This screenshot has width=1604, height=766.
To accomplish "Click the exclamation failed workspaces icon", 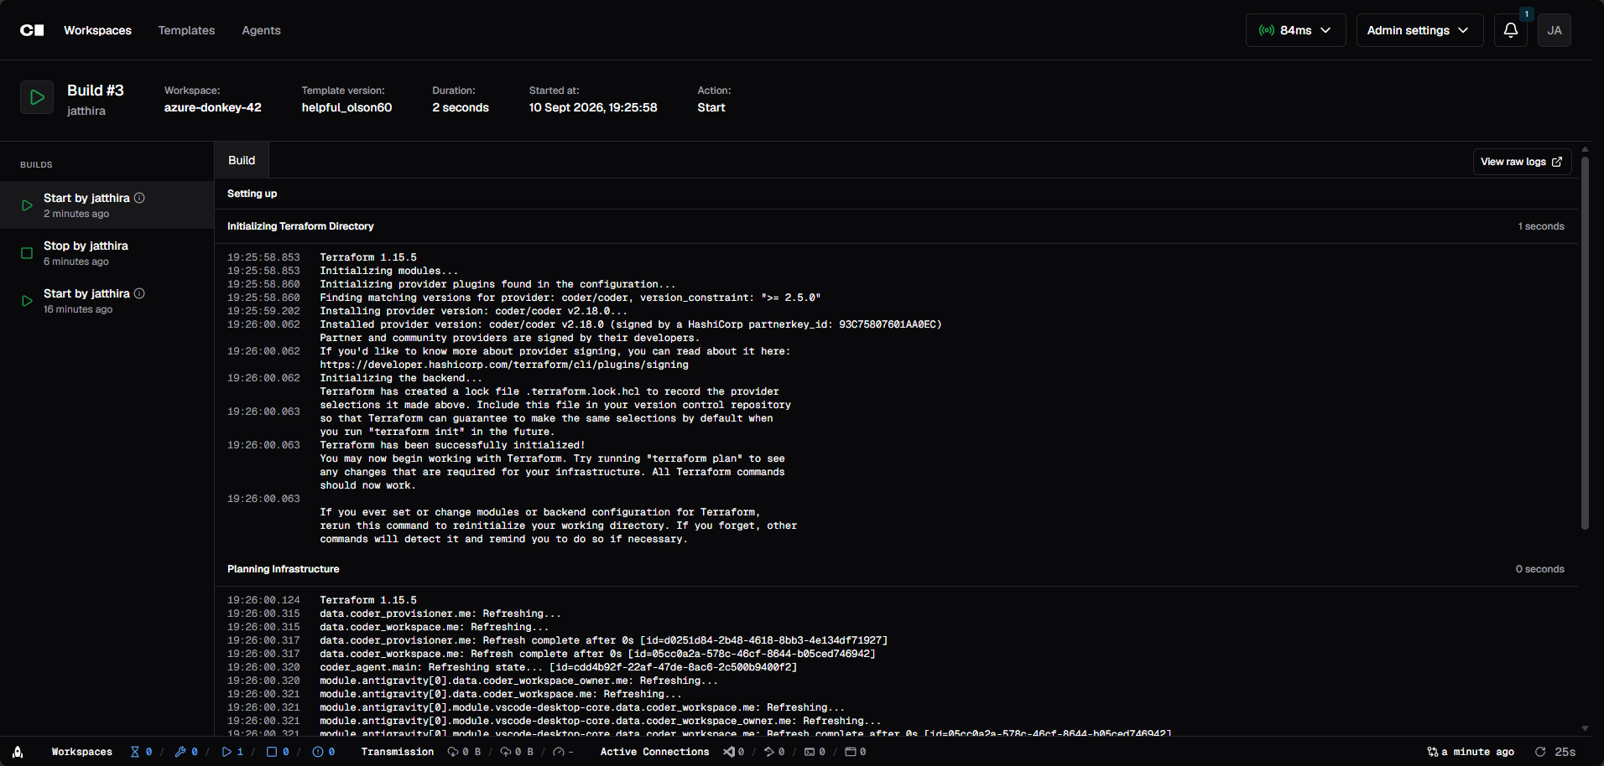I will click(318, 752).
